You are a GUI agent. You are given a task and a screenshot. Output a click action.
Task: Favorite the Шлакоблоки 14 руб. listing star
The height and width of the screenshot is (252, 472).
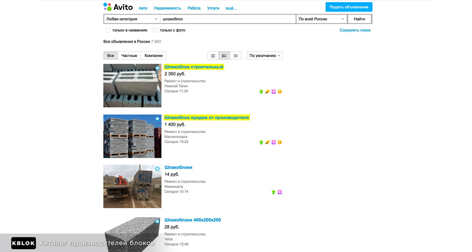(x=157, y=169)
